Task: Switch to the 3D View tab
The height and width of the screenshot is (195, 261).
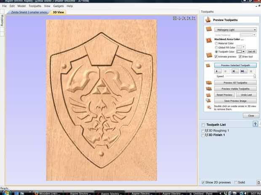Action: [58, 12]
